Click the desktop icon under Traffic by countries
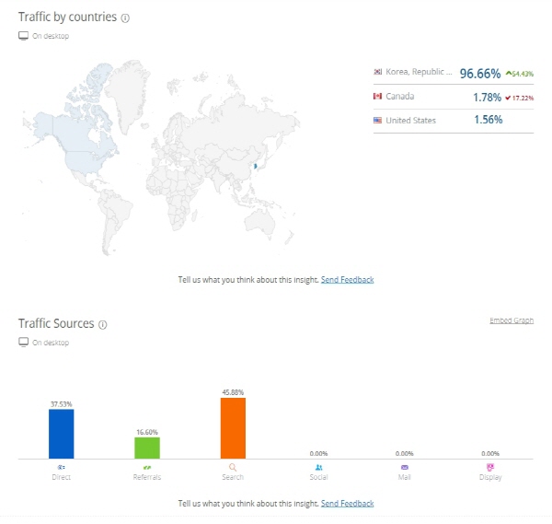The width and height of the screenshot is (552, 524). click(x=24, y=36)
